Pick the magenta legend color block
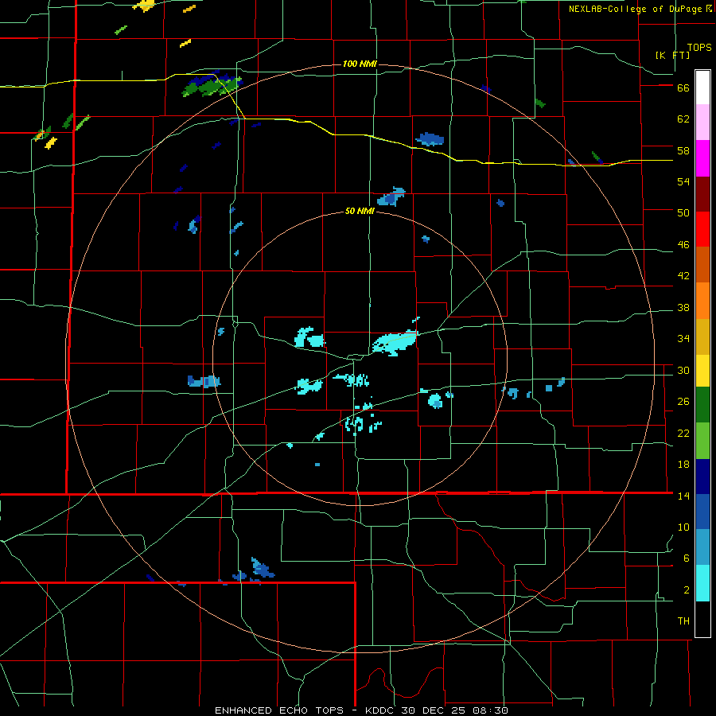This screenshot has width=716, height=716. pos(702,158)
